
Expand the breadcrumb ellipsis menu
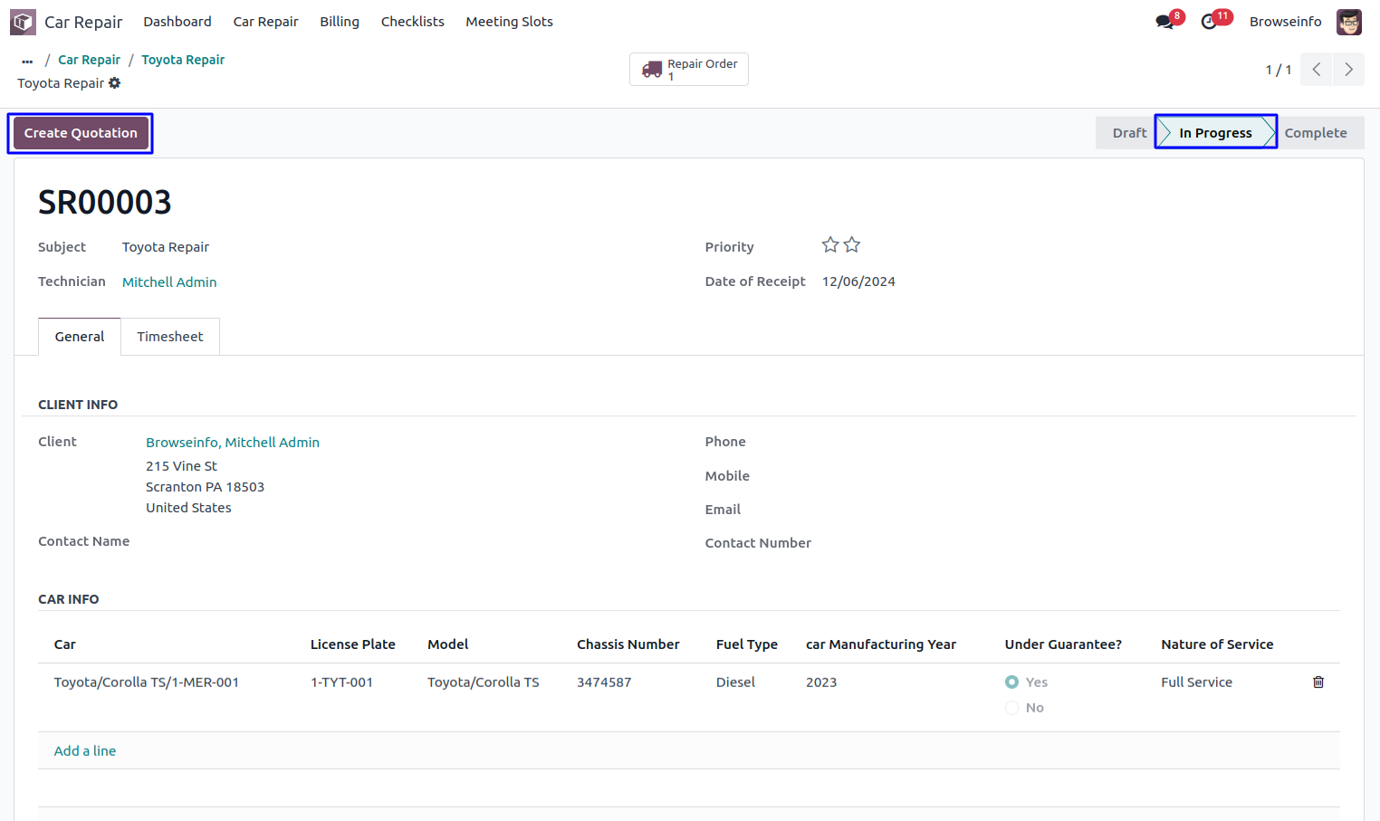[27, 61]
